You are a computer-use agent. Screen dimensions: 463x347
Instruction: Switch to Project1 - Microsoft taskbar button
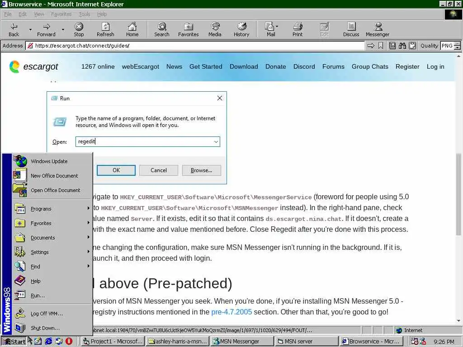tap(113, 342)
